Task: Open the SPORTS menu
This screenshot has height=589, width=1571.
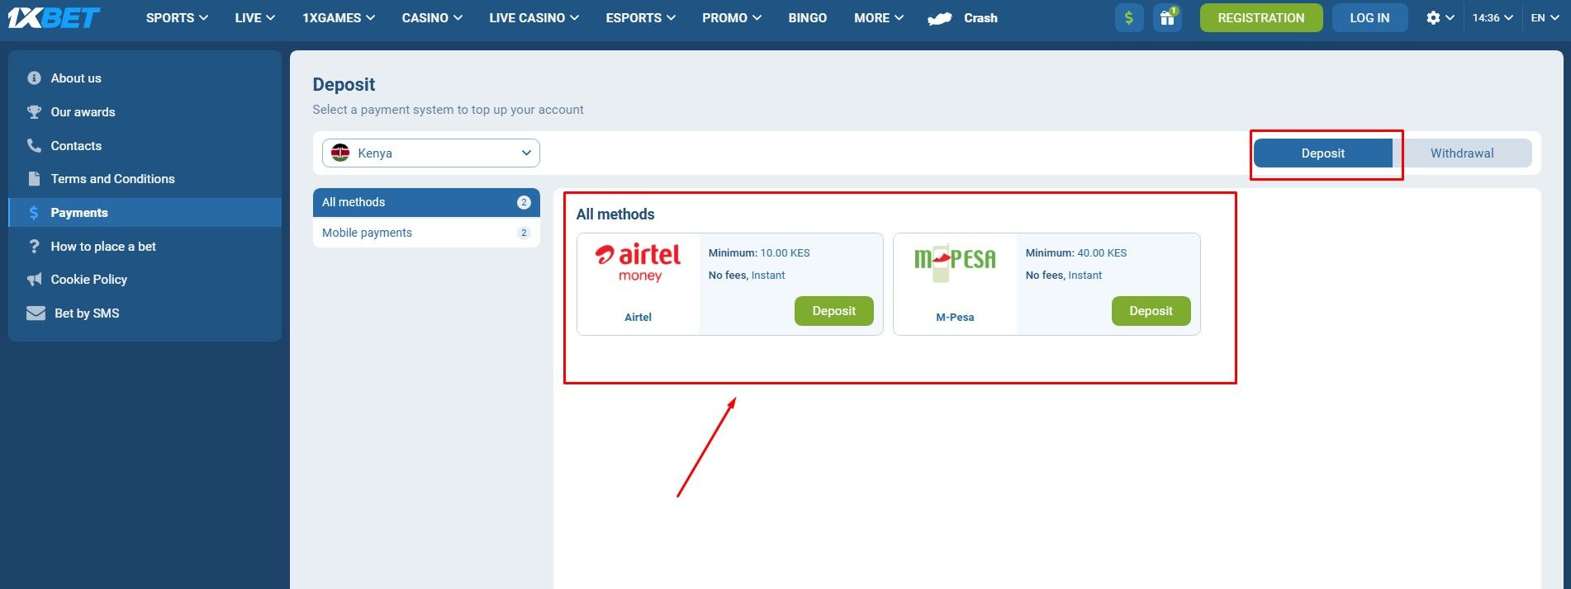Action: (x=176, y=17)
